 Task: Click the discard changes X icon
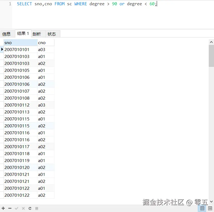click(23, 208)
